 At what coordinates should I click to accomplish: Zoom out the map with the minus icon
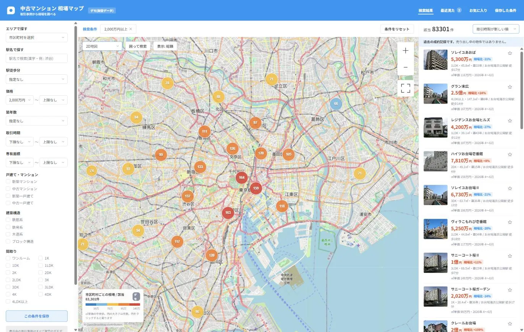(x=406, y=67)
